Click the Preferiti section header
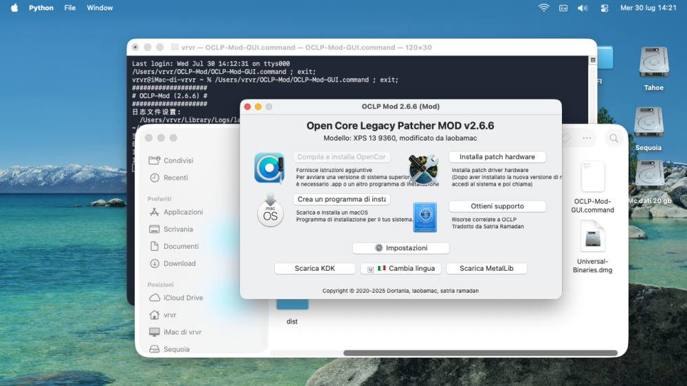Viewport: 687px width, 386px height. click(159, 199)
